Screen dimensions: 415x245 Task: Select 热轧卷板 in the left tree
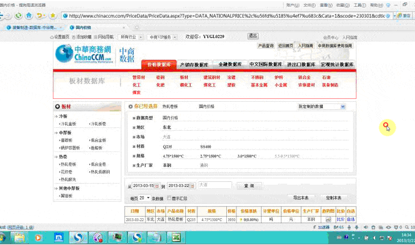[69, 164]
